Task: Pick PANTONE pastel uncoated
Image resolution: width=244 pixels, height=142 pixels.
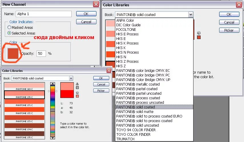Action: (x=154, y=93)
